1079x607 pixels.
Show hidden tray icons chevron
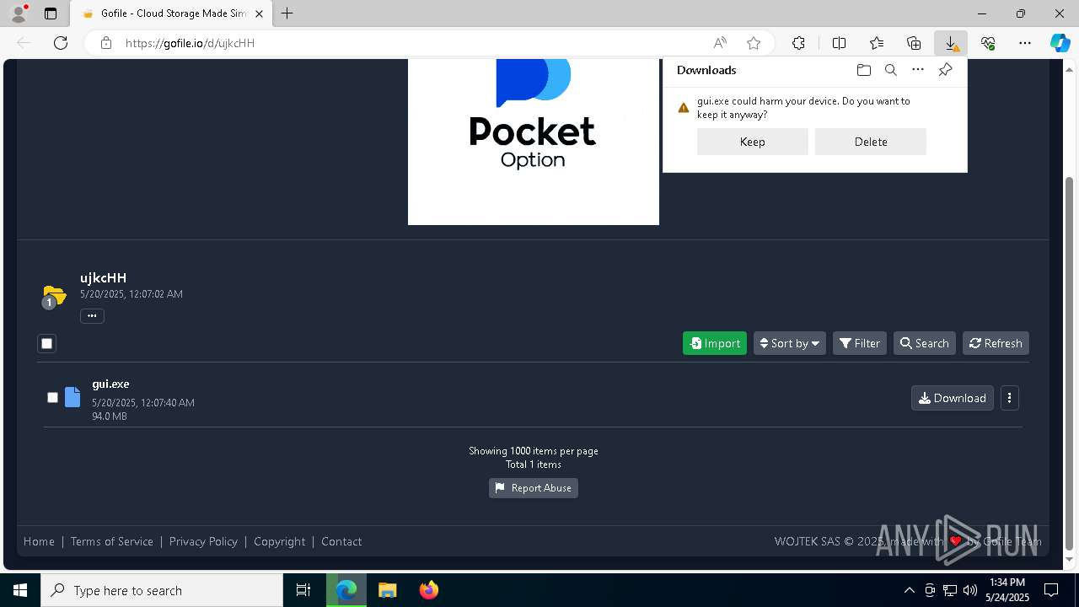[909, 590]
